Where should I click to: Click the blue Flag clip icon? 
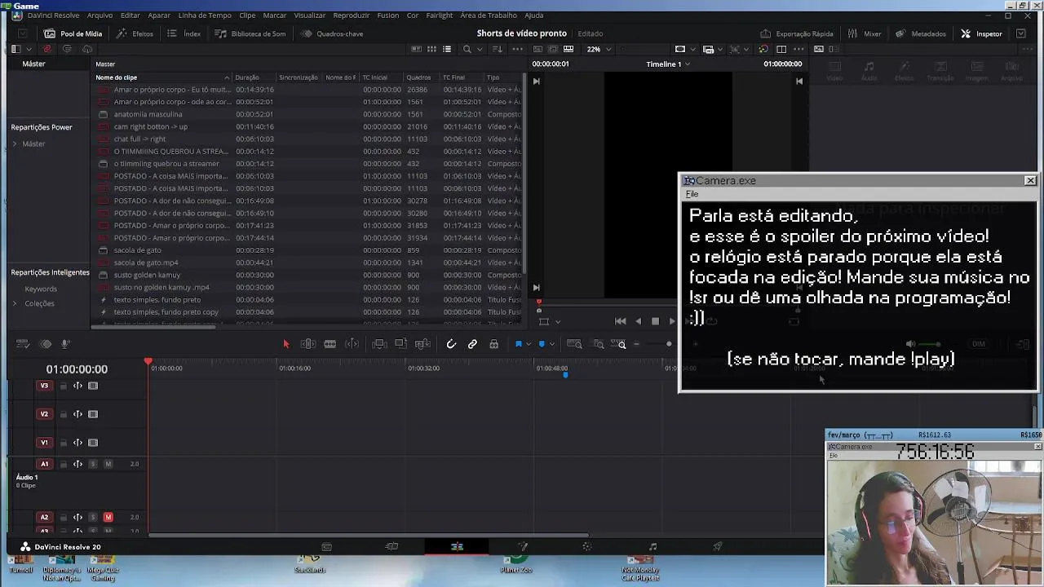518,344
